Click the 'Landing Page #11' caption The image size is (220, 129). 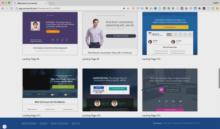(x=31, y=116)
